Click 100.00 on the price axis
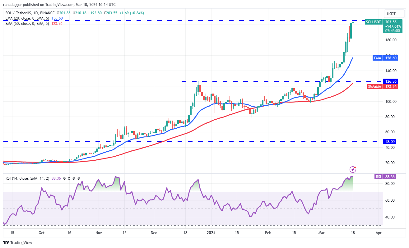Screen dimensions: 409x248 391,102
